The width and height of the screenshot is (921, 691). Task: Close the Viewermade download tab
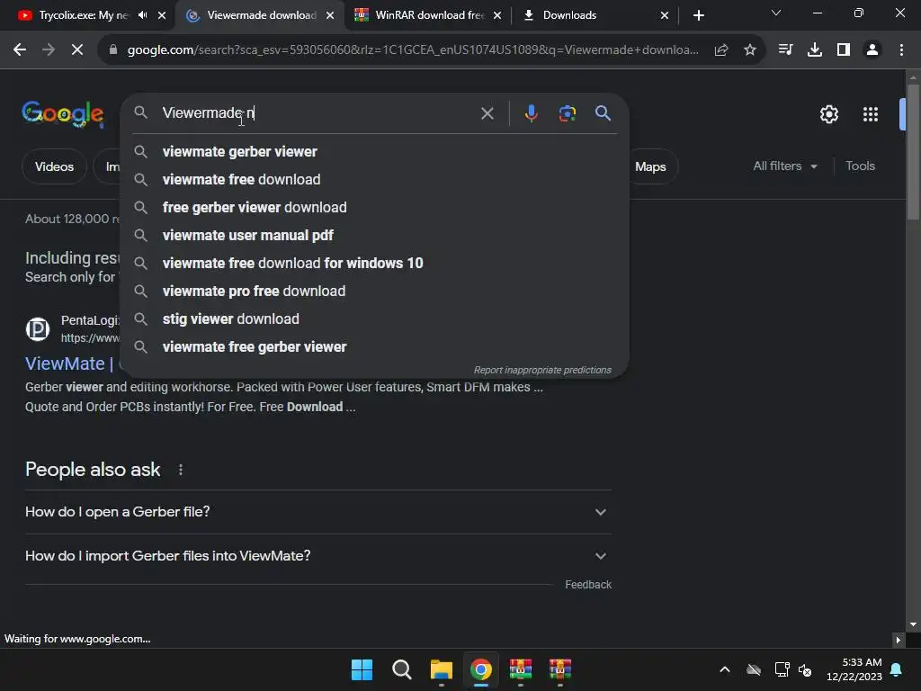click(330, 15)
